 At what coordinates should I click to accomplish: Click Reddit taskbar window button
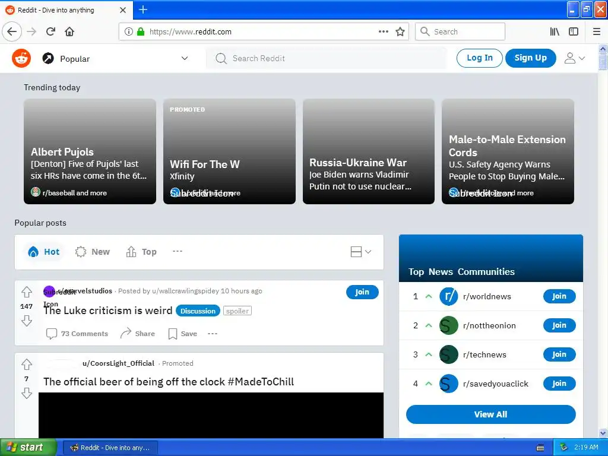pos(110,448)
